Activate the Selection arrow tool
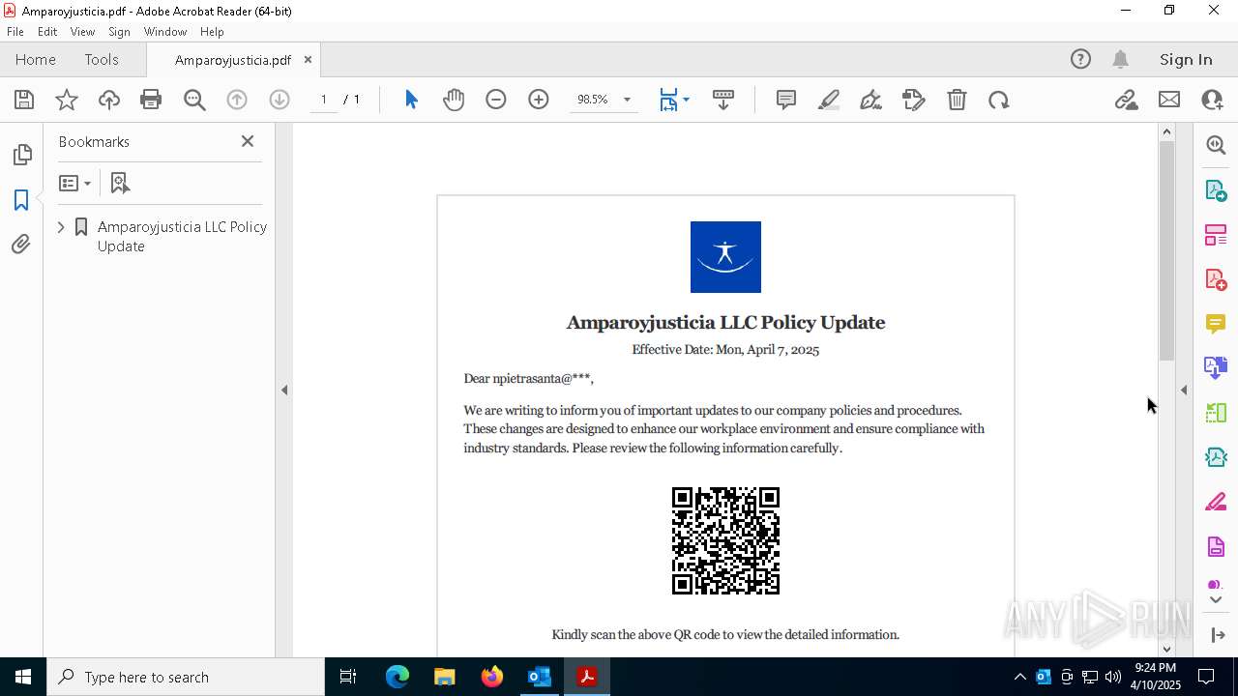This screenshot has height=696, width=1238. [x=411, y=100]
